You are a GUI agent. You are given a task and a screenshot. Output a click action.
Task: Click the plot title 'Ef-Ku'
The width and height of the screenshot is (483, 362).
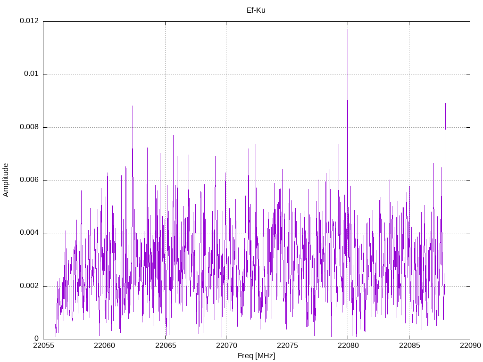(x=256, y=10)
